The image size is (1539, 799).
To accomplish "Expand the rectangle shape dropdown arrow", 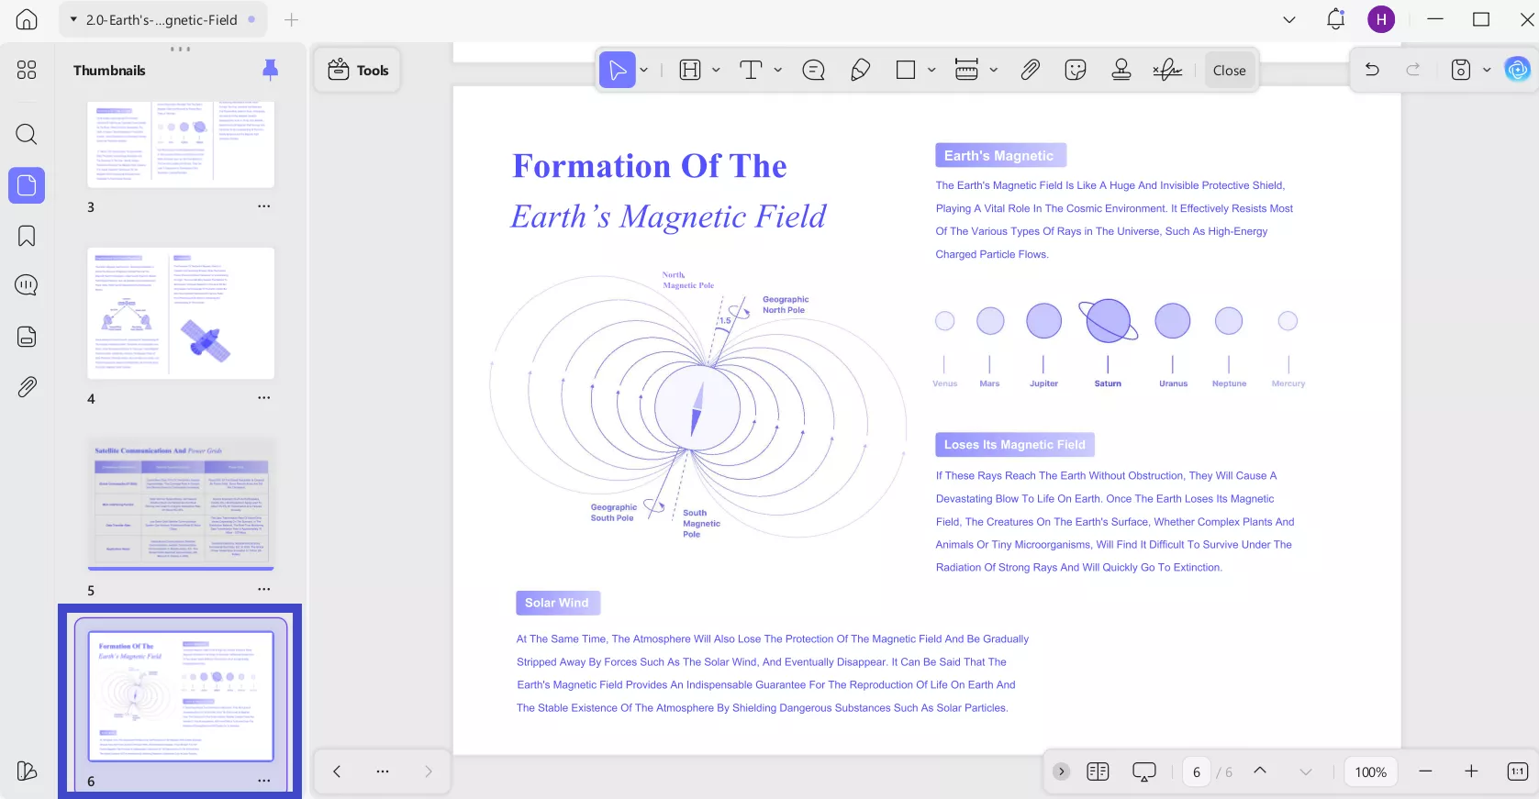I will pyautogui.click(x=931, y=71).
